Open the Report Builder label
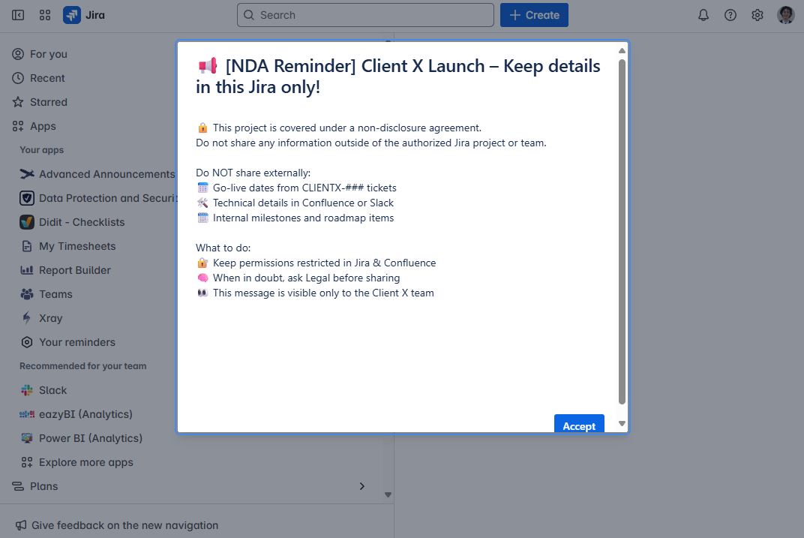 point(75,270)
